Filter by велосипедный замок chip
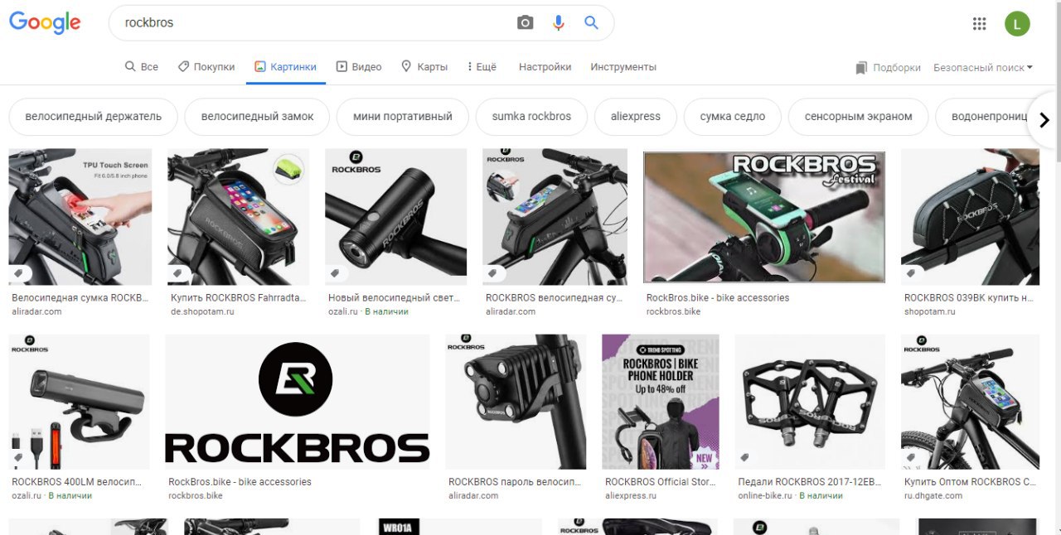 [x=257, y=117]
